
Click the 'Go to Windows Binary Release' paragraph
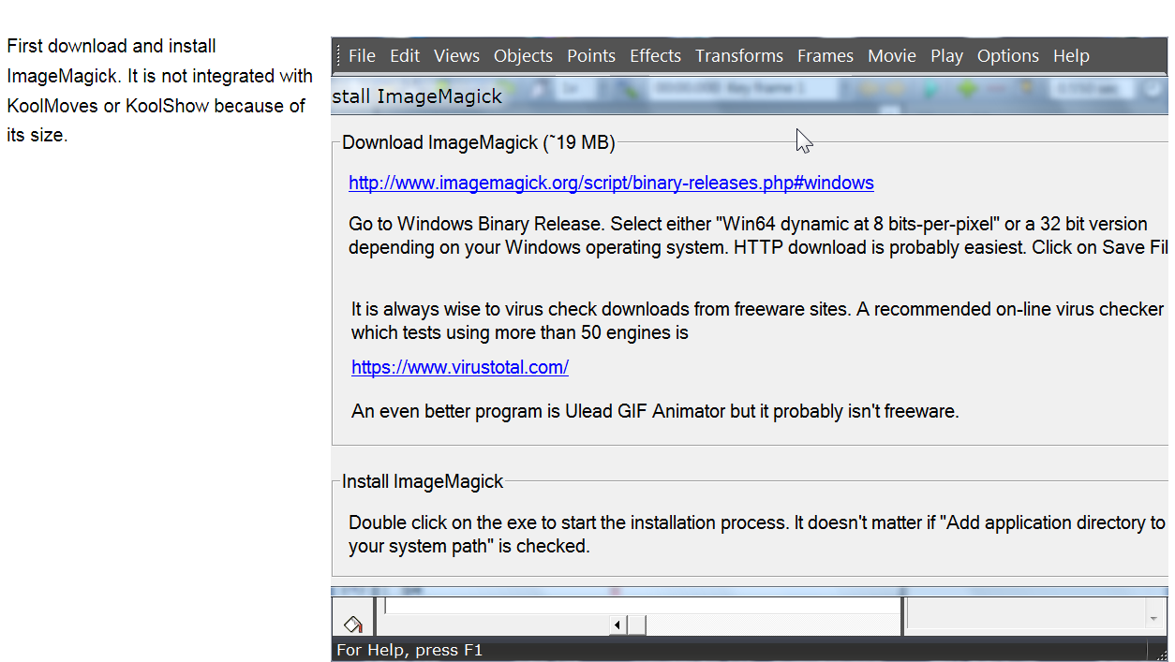pos(758,236)
